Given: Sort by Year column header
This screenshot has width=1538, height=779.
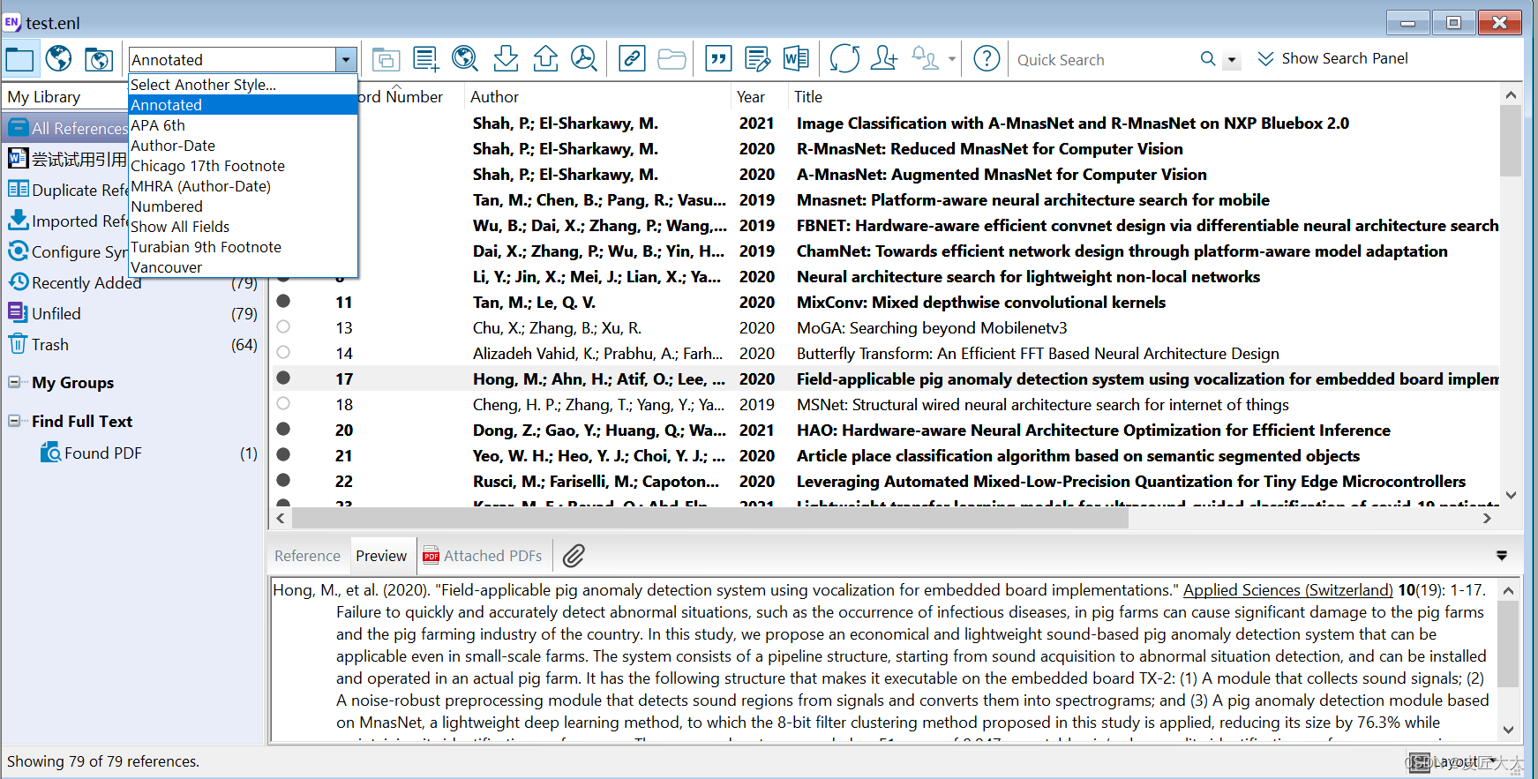Looking at the screenshot, I should (x=759, y=97).
